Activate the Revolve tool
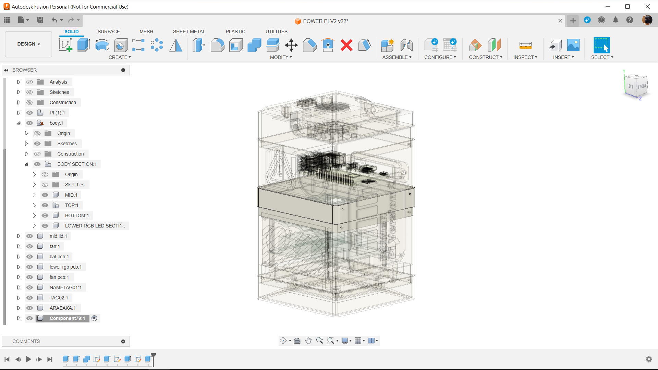This screenshot has height=370, width=658. click(x=102, y=45)
